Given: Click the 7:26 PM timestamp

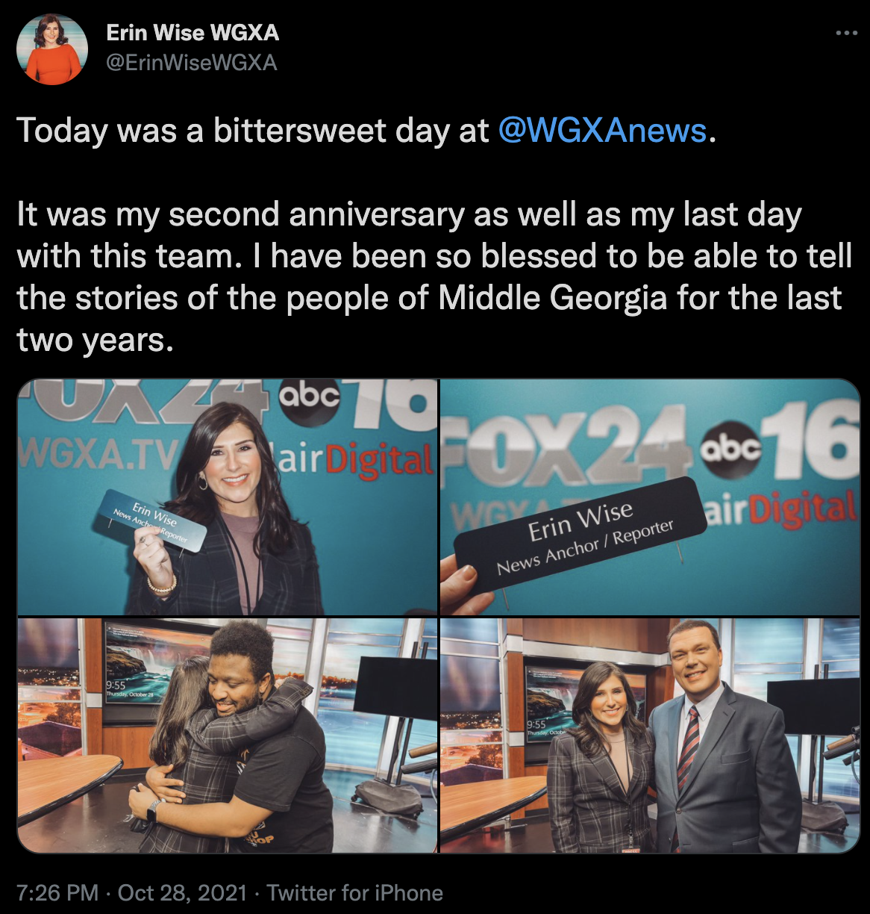Looking at the screenshot, I should pyautogui.click(x=57, y=893).
